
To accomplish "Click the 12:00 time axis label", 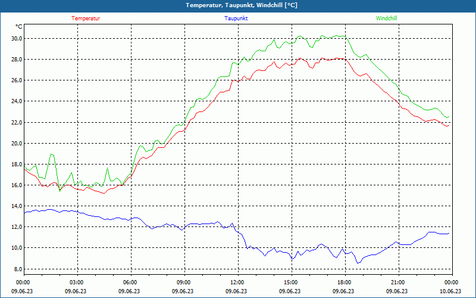I will coord(236,283).
